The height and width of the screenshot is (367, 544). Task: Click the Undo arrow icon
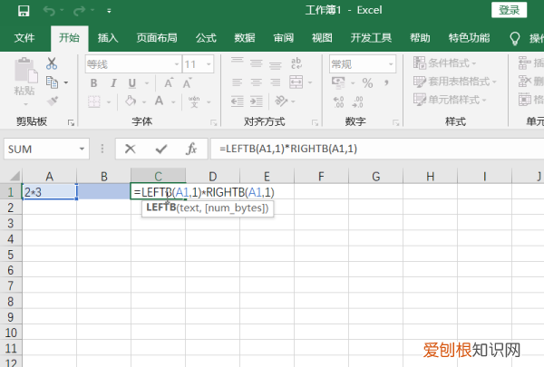click(x=49, y=11)
